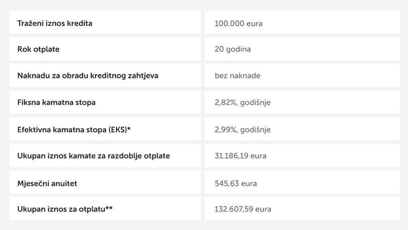Click the word 'eura' in monthly annuity row
The image size is (408, 230).
pyautogui.click(x=249, y=184)
